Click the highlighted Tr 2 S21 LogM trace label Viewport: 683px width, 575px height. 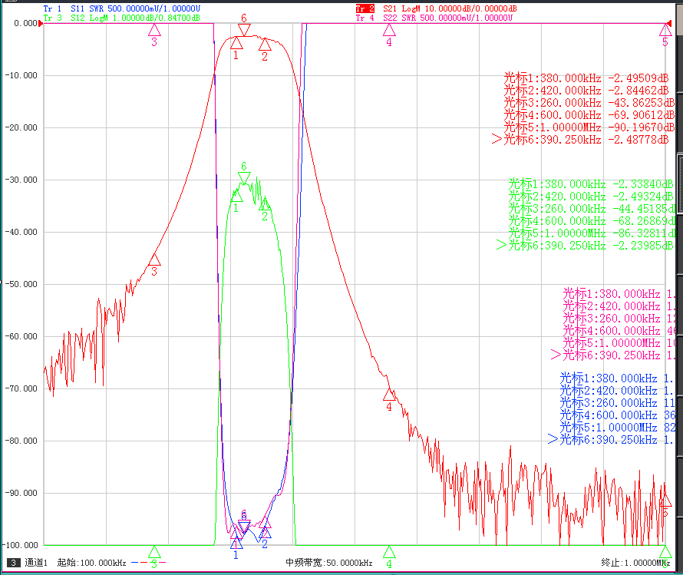[x=436, y=8]
